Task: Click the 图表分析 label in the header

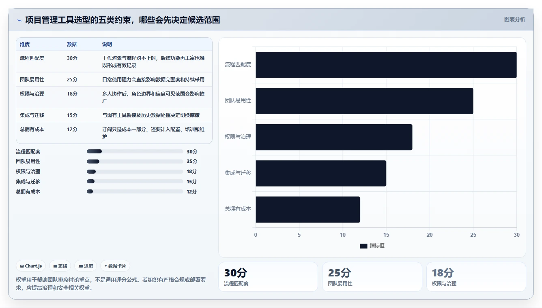Action: (514, 19)
